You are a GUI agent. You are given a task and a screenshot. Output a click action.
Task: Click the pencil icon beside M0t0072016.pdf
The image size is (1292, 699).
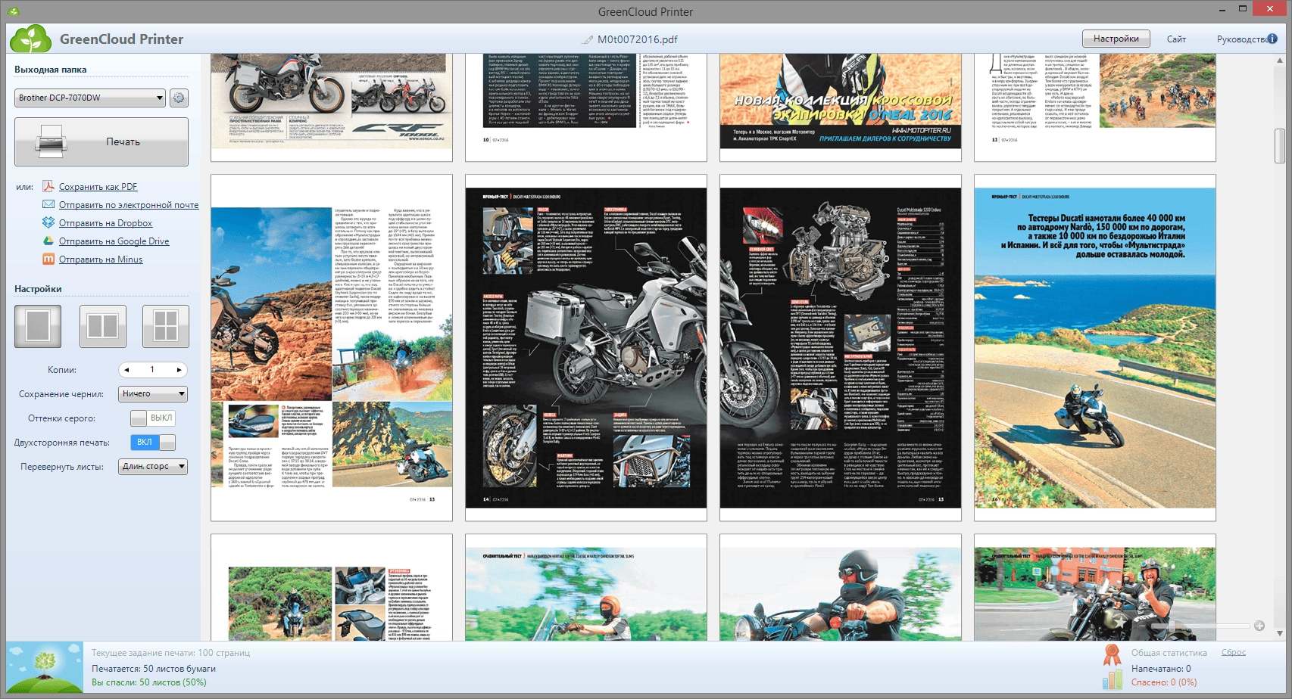588,39
